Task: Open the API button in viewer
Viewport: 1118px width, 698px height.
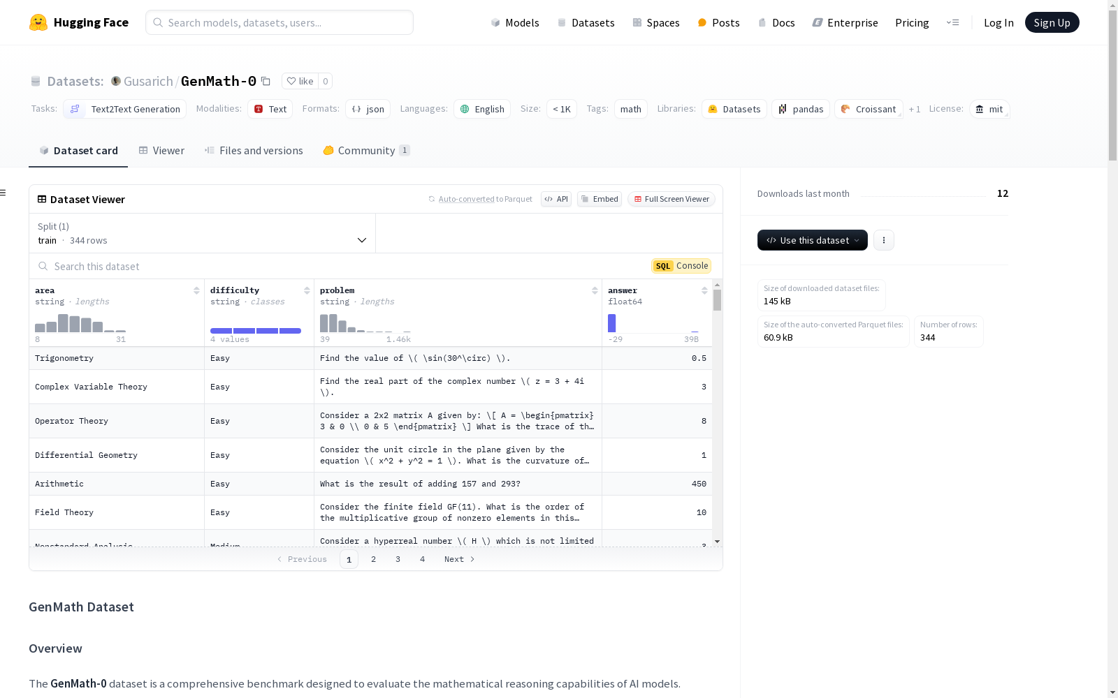Action: pyautogui.click(x=556, y=199)
